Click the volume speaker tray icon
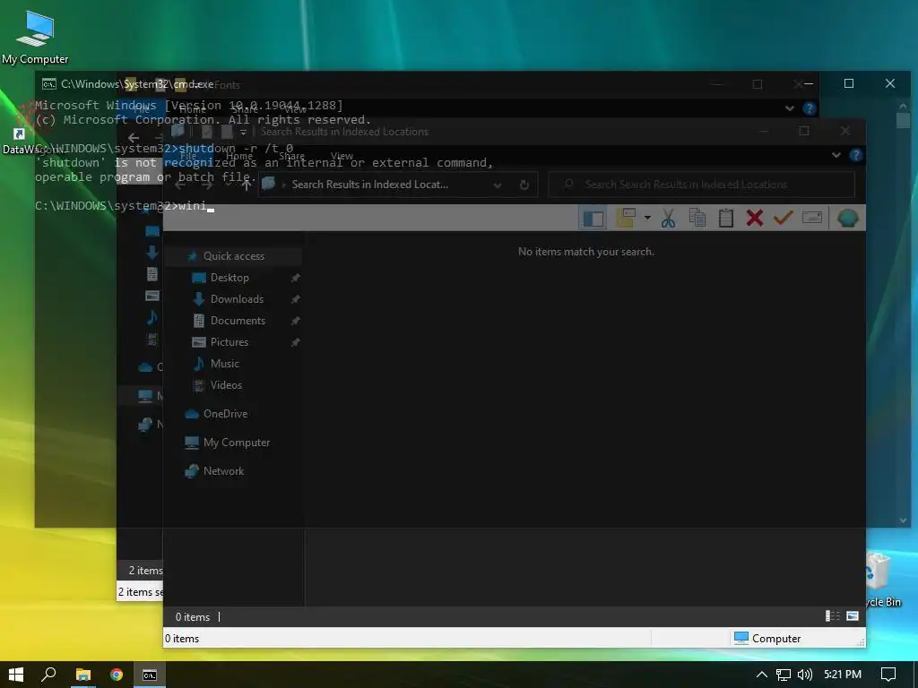Screen dimensions: 918x688 [805, 675]
